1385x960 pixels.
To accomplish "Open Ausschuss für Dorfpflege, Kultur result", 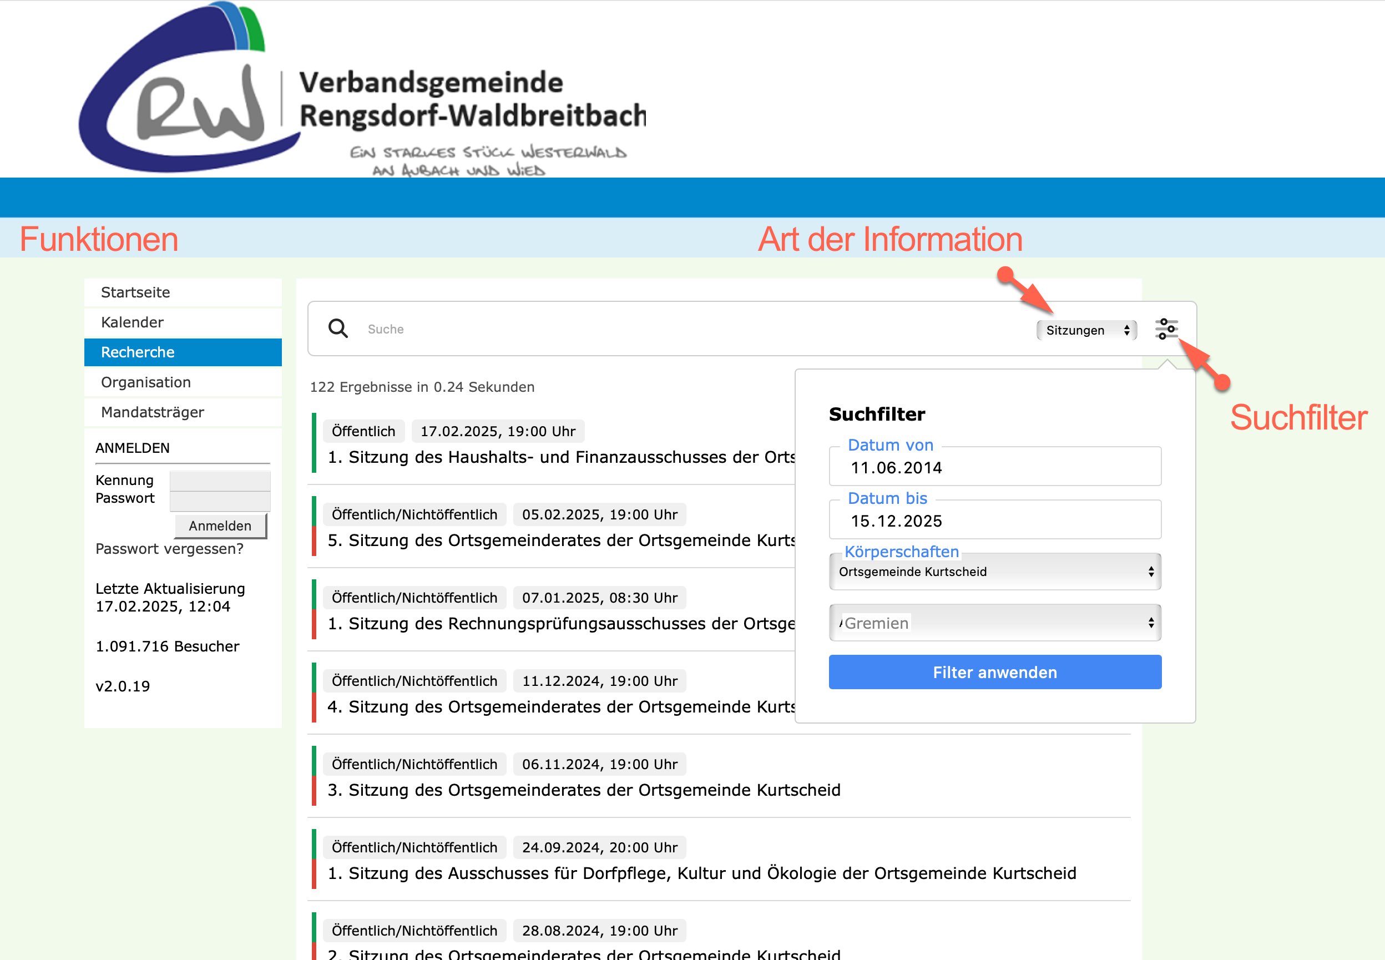I will coord(701,873).
